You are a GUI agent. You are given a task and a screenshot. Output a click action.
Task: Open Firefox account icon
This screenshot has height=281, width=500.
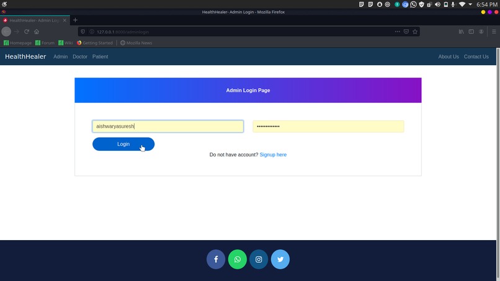481,32
